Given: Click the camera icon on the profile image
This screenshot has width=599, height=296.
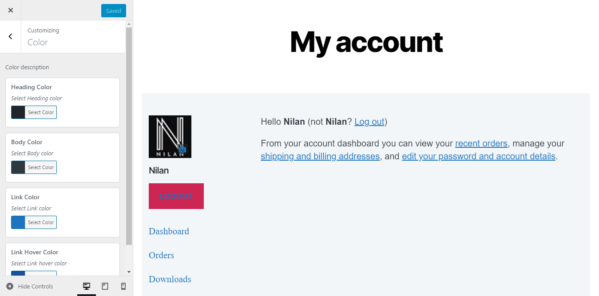Looking at the screenshot, I should click(182, 150).
